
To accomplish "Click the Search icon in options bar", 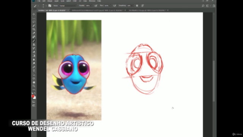I will [203, 6].
